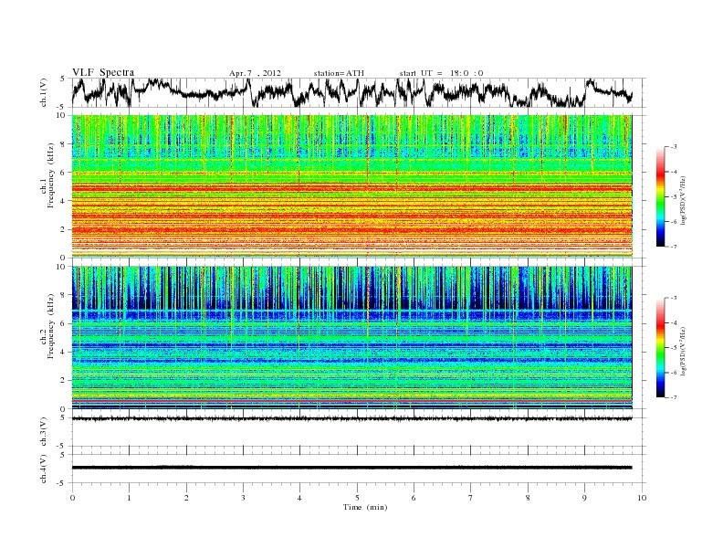Click time axis tick label "5"
Image resolution: width=723 pixels, height=559 pixels.
tap(357, 498)
